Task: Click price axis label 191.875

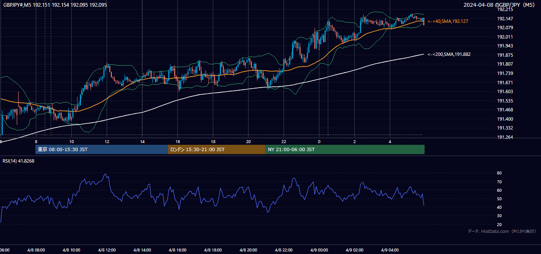Action: tap(505, 55)
